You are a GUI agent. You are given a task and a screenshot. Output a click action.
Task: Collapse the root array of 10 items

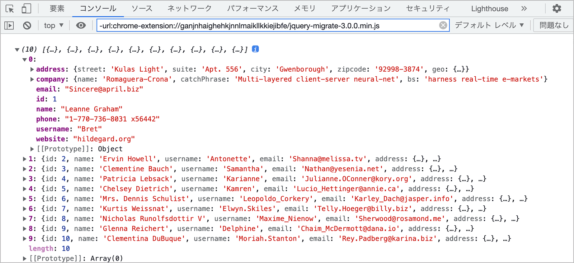tap(17, 50)
